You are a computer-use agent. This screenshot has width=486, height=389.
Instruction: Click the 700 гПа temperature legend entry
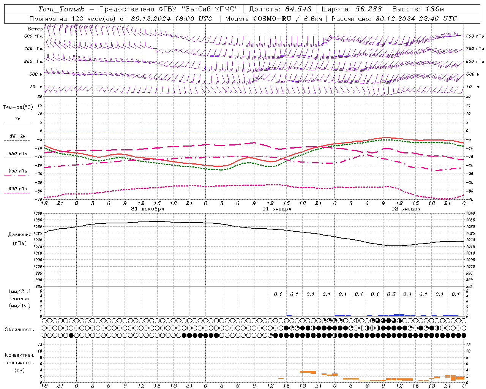point(17,171)
